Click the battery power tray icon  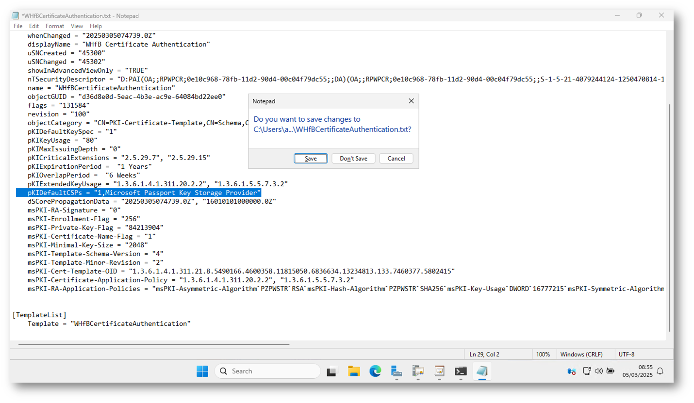click(x=611, y=371)
